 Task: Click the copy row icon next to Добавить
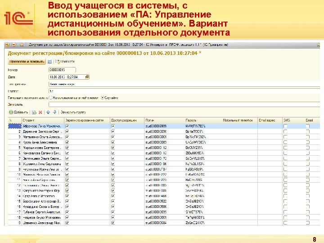(x=34, y=112)
